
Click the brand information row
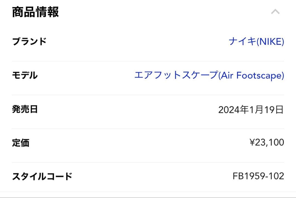[x=148, y=42]
